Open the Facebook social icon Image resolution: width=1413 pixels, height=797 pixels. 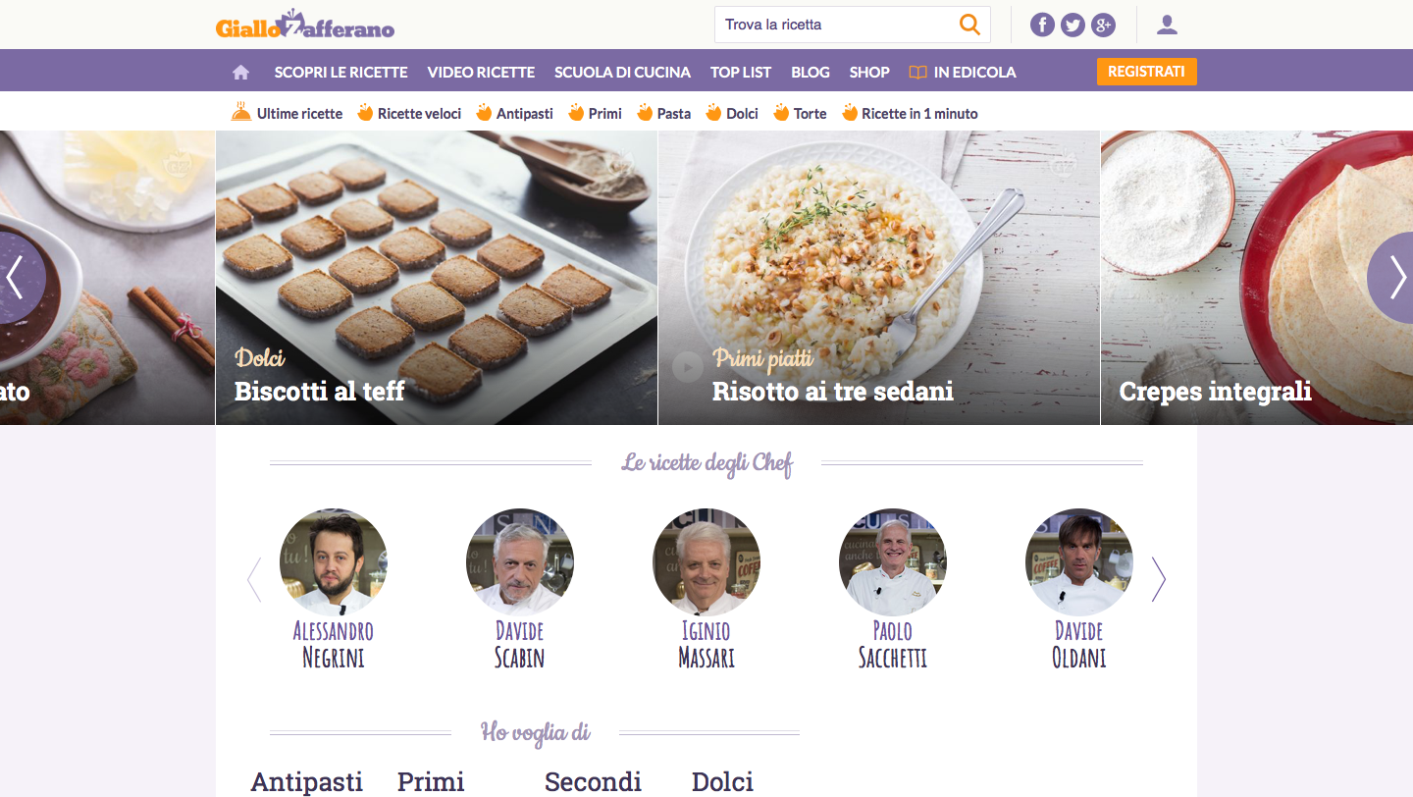1042,25
